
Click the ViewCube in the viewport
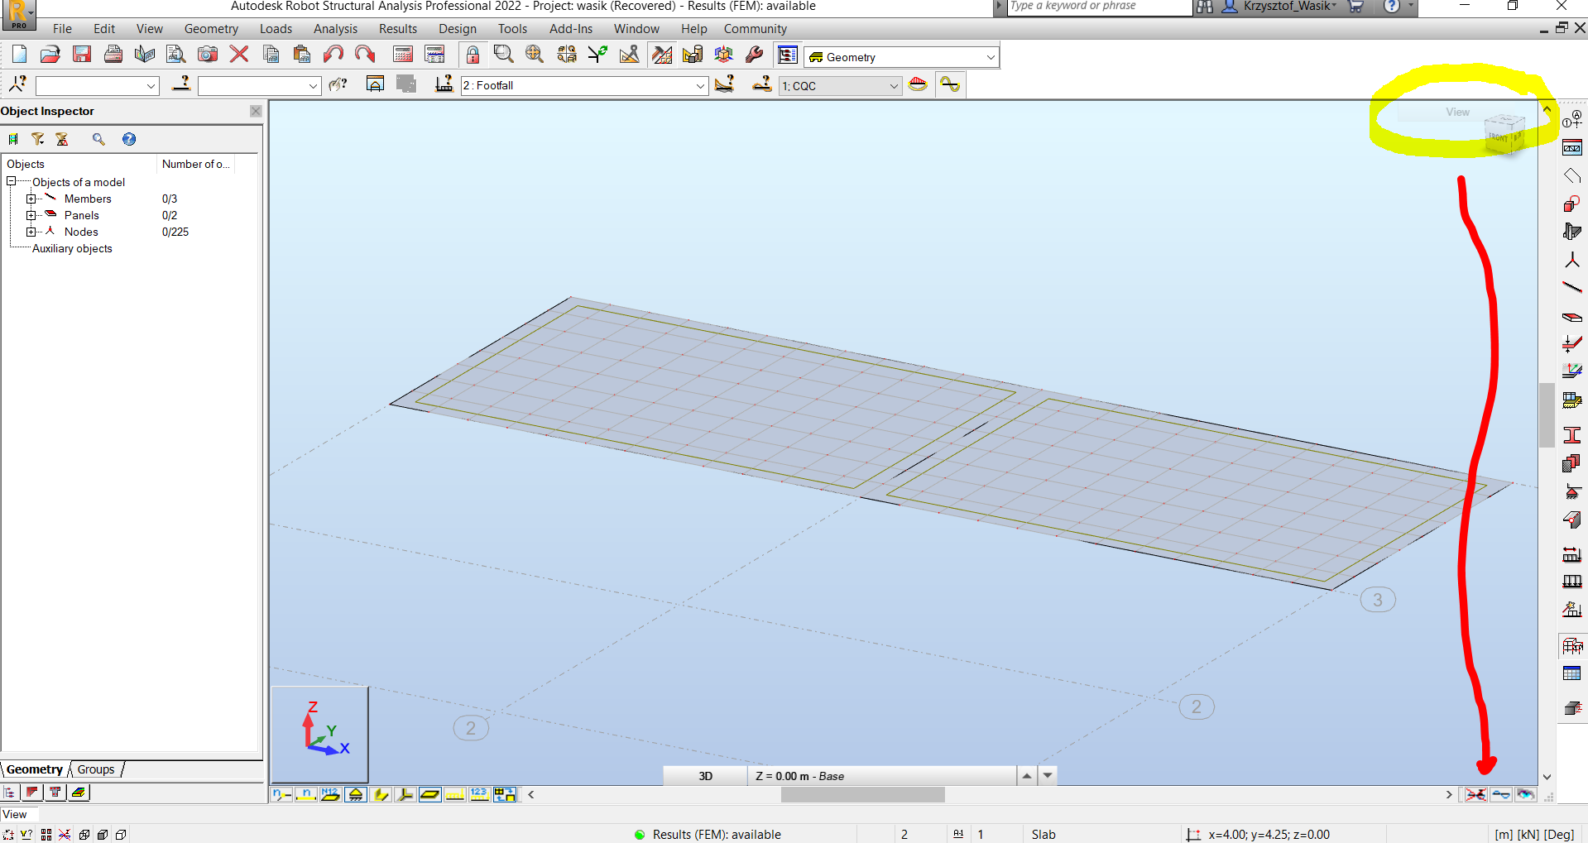point(1504,135)
